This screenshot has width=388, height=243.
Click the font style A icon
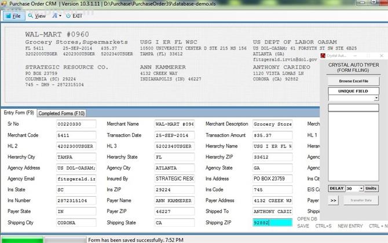click(x=54, y=16)
